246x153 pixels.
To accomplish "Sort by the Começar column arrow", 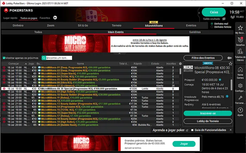I will pos(26,64).
